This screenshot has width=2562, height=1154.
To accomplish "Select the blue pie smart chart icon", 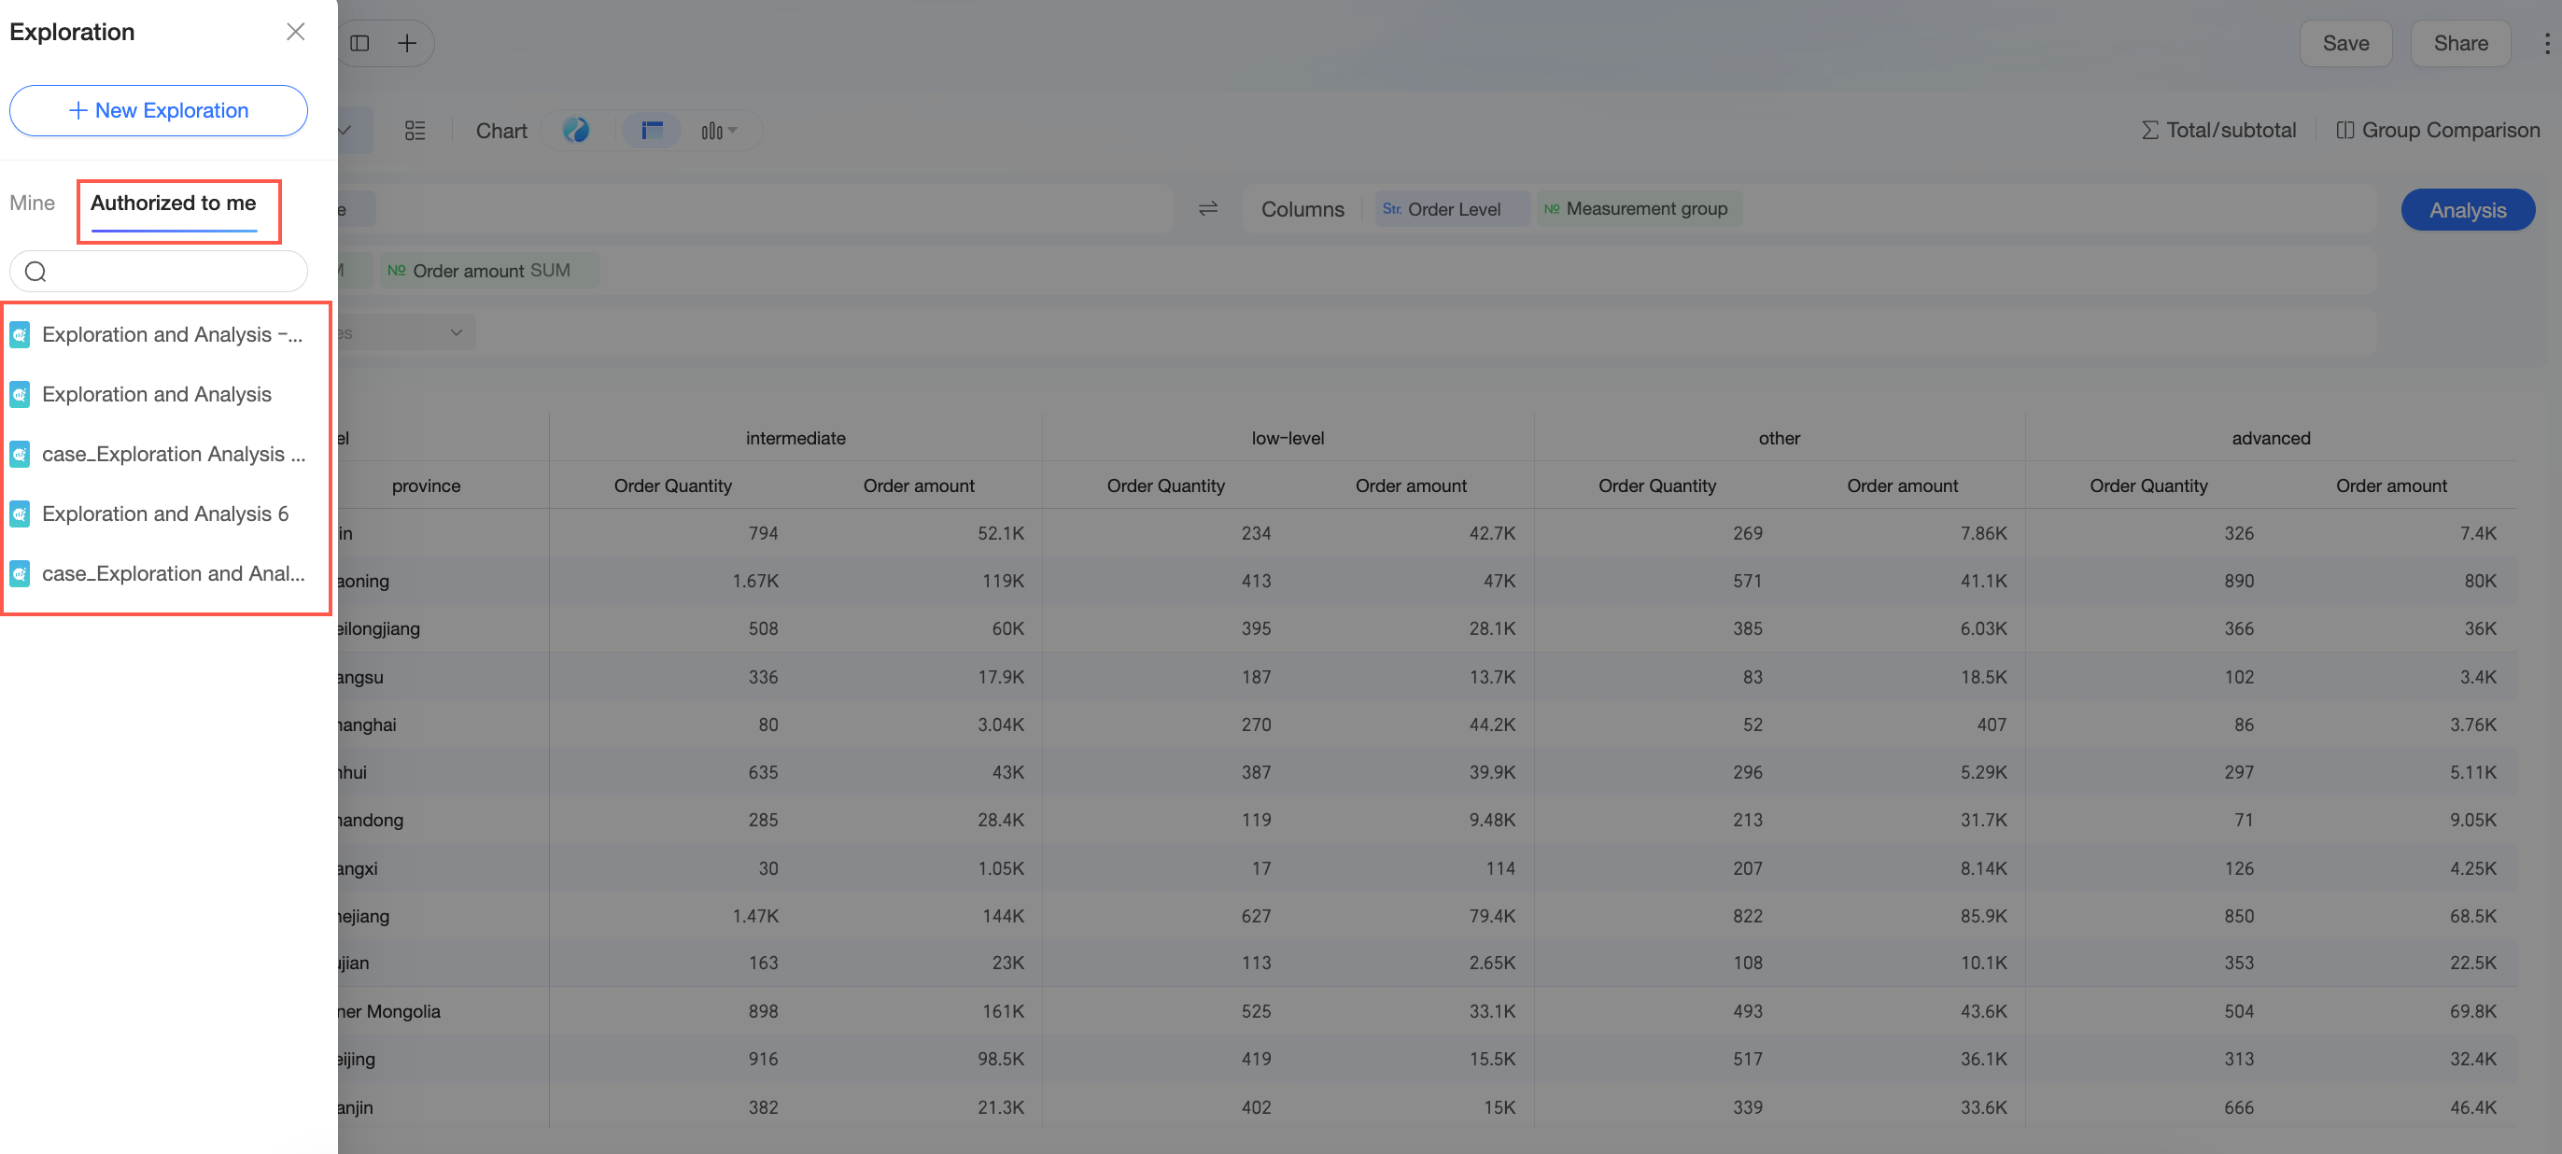I will tap(576, 131).
